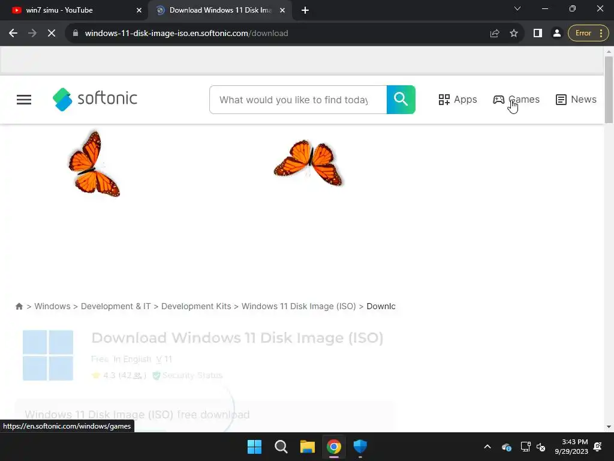Image resolution: width=614 pixels, height=461 pixels.
Task: Open the Chrome profile icon
Action: [557, 34]
